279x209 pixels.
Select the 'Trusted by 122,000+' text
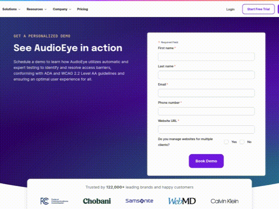coord(105,187)
